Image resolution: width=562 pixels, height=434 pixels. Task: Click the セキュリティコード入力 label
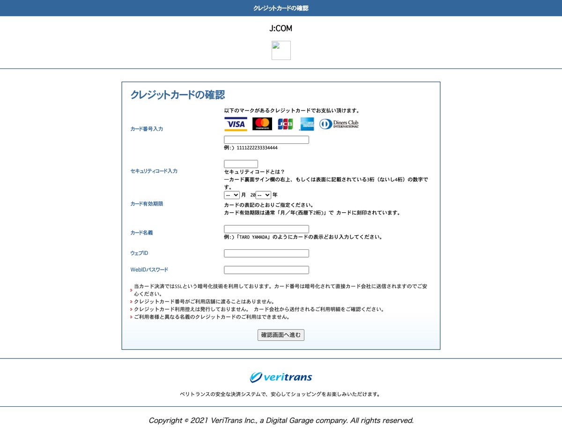tap(154, 171)
